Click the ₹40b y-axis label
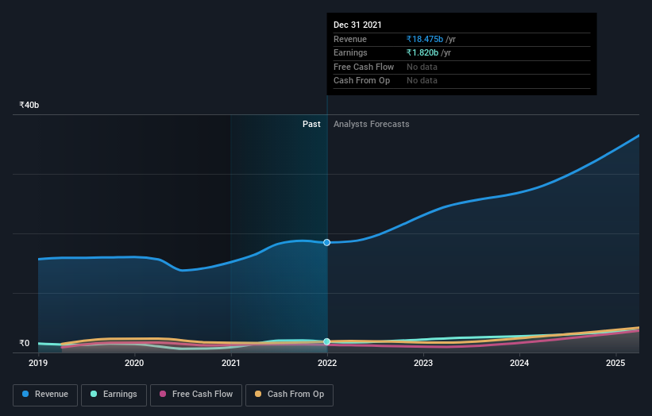Screen dimensions: 652x416 point(29,105)
